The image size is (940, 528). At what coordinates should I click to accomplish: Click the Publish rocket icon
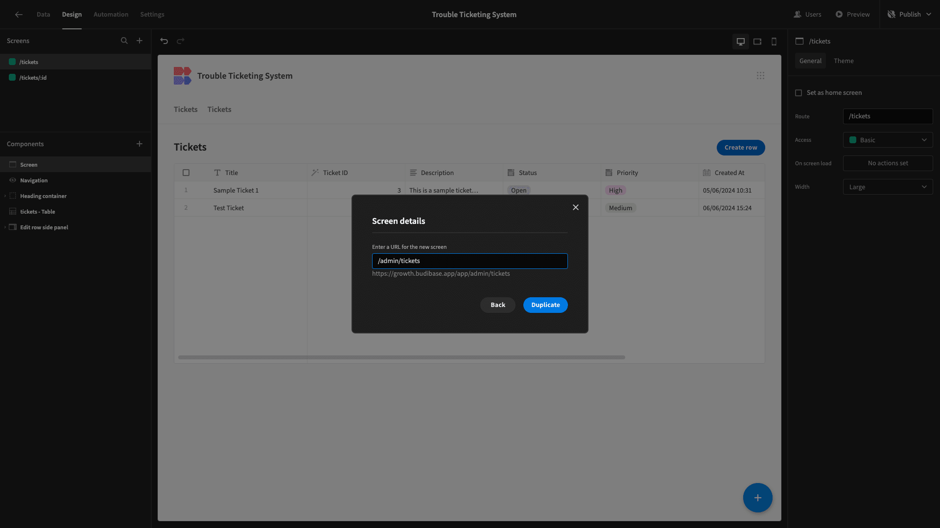892,15
